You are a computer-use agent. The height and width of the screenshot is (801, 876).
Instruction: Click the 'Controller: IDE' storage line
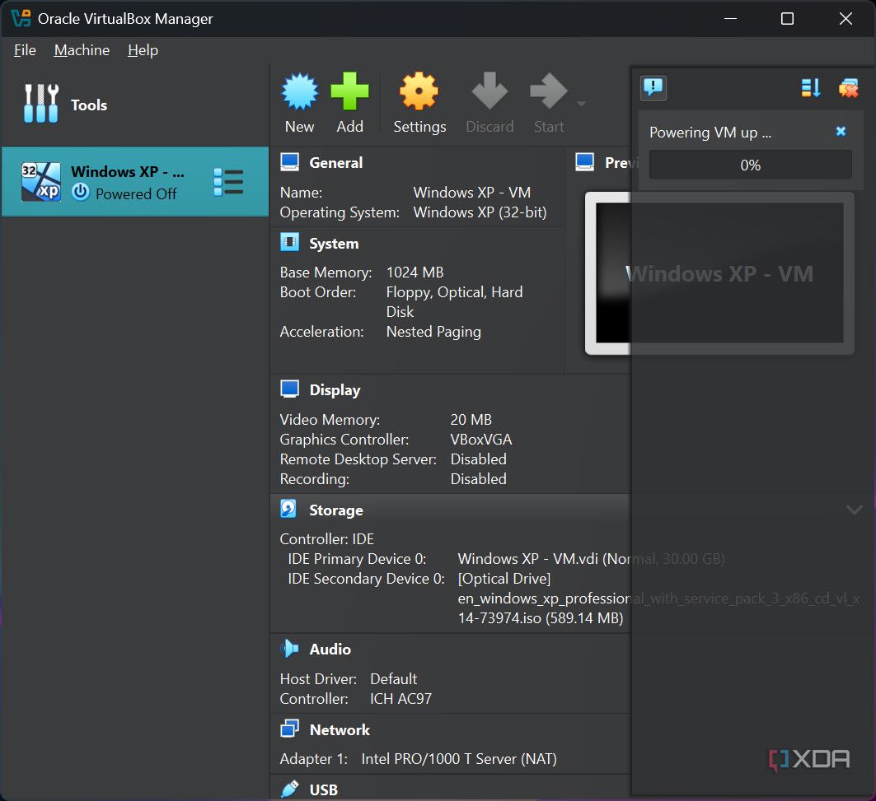click(x=327, y=539)
